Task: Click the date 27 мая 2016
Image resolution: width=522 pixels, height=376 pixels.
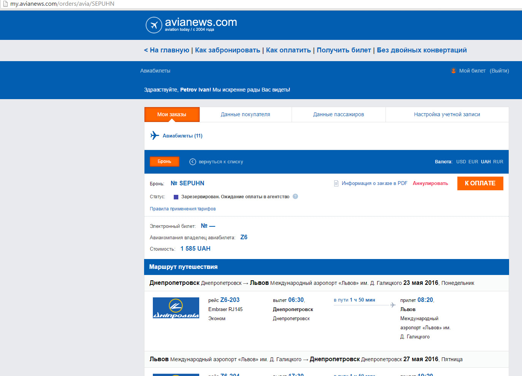Action: (421, 359)
